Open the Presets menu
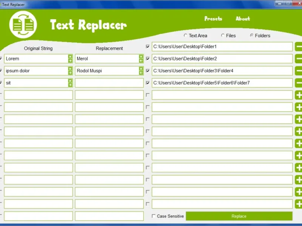 coord(213,18)
